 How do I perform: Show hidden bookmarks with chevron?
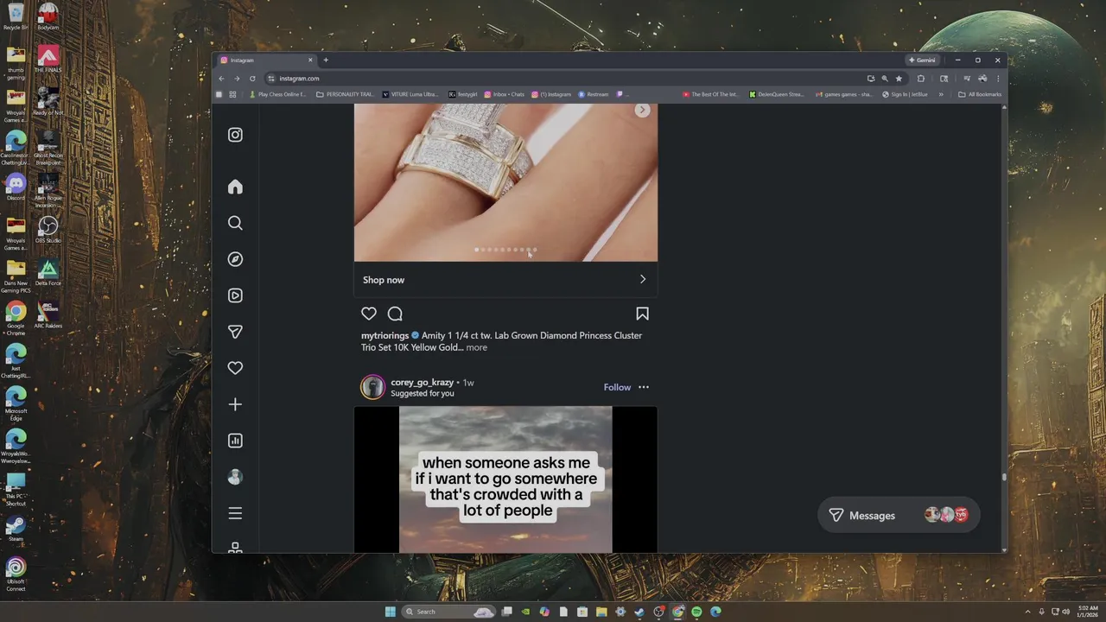tap(941, 94)
